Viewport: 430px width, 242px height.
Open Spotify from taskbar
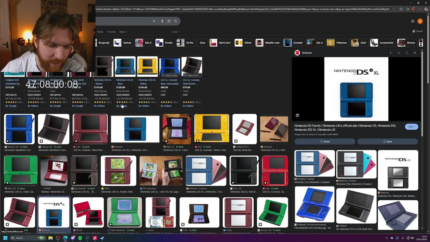(x=80, y=238)
